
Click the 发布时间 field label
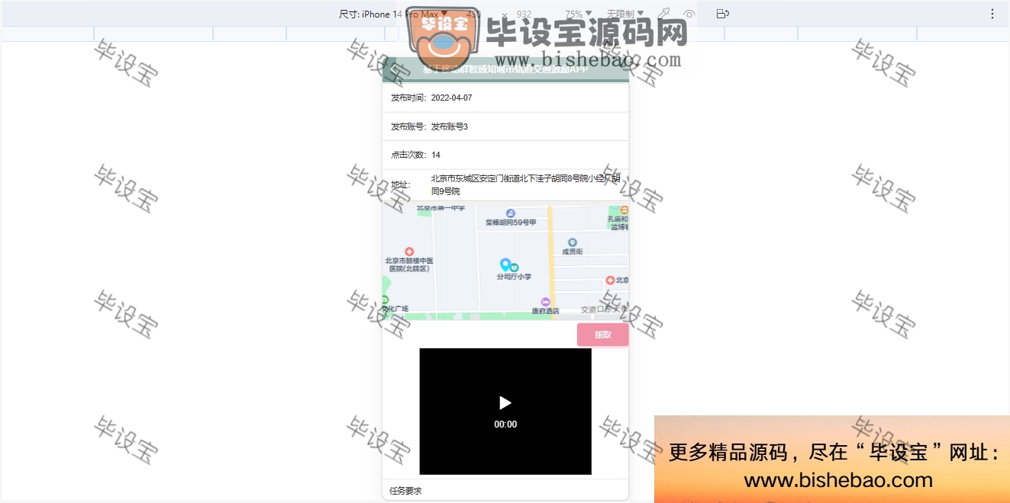[409, 98]
